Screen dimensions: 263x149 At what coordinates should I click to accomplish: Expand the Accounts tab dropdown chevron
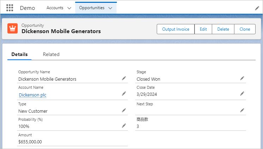coord(69,8)
